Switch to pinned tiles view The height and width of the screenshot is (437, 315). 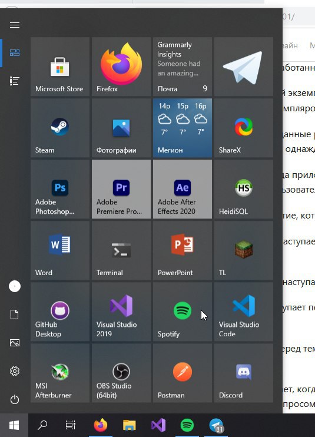[15, 52]
